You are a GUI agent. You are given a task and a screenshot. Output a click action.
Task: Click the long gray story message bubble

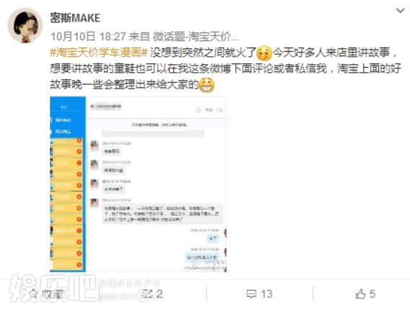[162, 214]
